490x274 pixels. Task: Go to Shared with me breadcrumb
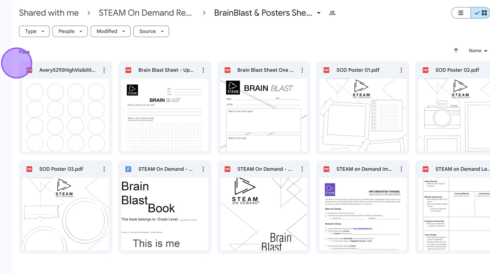click(49, 13)
